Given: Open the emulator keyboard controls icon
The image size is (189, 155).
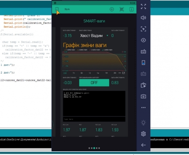Looking at the screenshot, I should (x=143, y=51).
